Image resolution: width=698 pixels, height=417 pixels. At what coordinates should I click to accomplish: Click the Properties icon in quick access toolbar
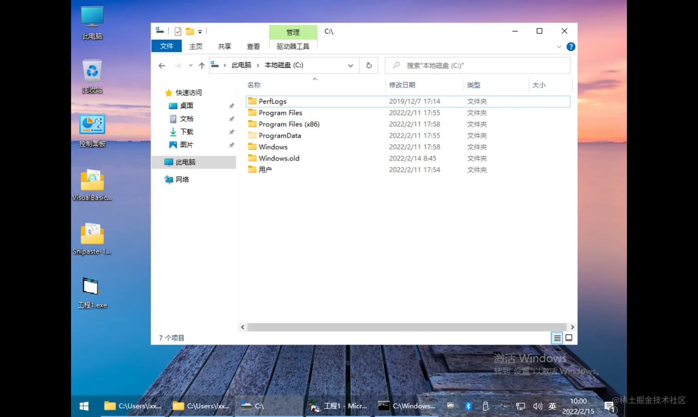click(178, 31)
